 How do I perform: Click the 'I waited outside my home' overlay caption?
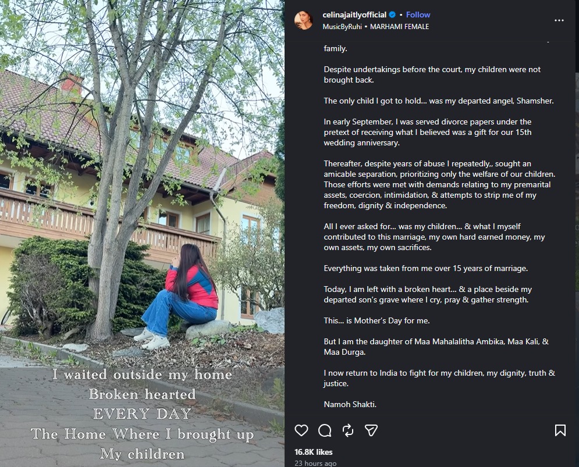(142, 375)
